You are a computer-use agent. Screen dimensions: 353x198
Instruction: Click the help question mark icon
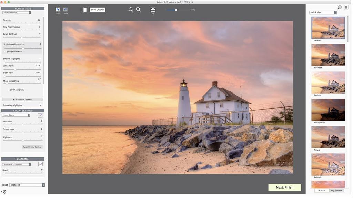coord(5,192)
